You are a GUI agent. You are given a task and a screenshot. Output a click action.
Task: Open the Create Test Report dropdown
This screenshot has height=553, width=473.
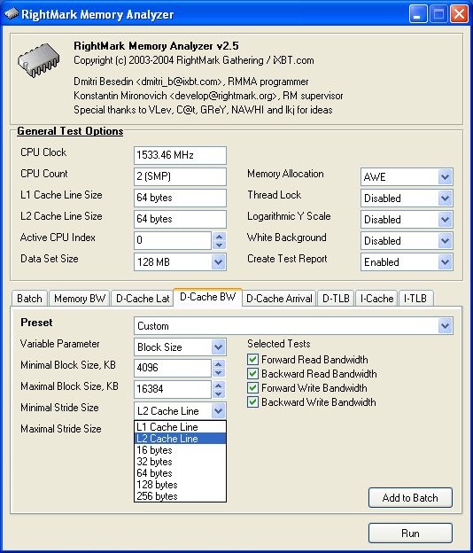pyautogui.click(x=445, y=261)
